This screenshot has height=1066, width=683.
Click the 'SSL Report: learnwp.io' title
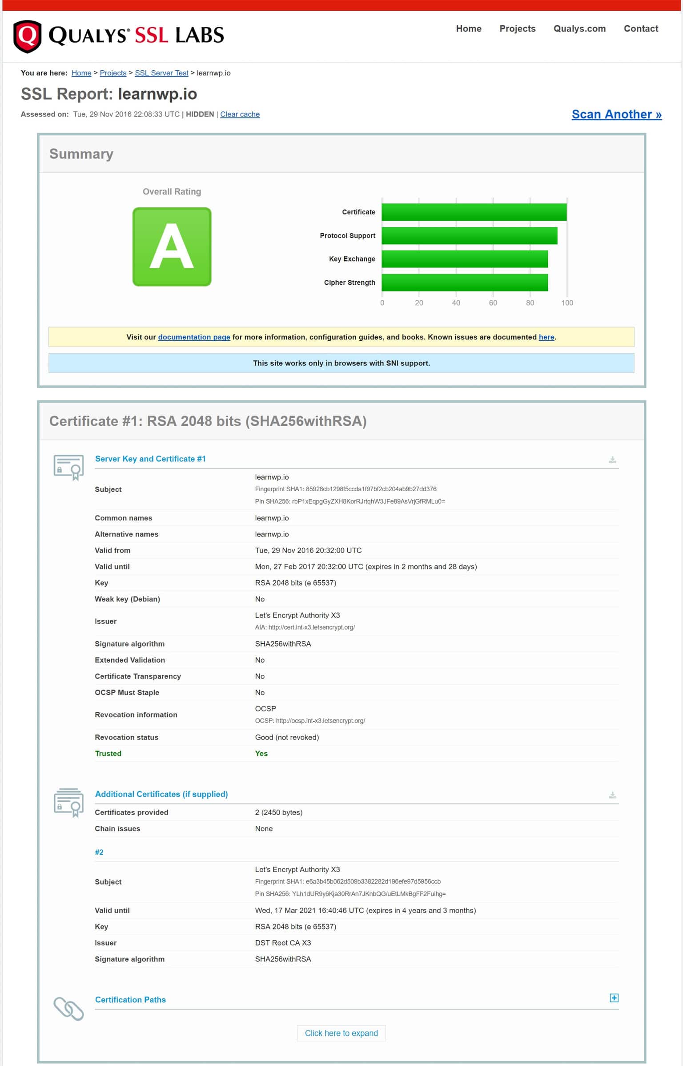(109, 94)
